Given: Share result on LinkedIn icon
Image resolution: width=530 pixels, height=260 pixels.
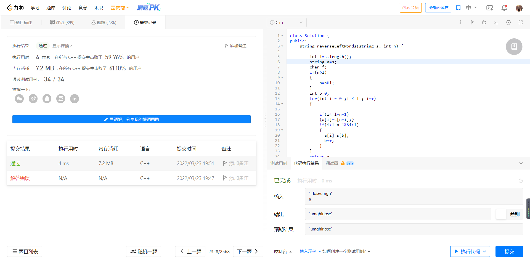Looking at the screenshot, I should tap(75, 99).
